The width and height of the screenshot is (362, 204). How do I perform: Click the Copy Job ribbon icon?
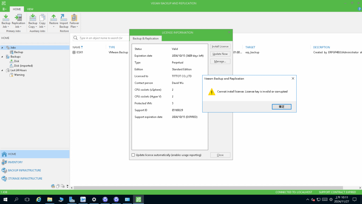tap(42, 21)
